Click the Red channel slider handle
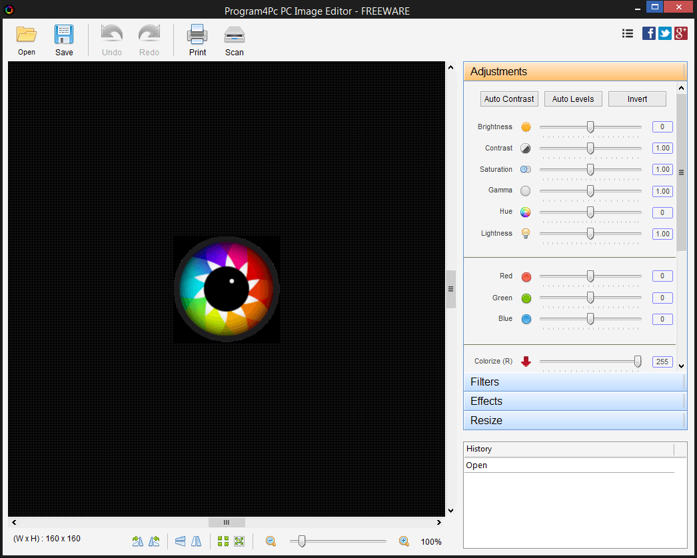The width and height of the screenshot is (697, 558). [x=590, y=276]
